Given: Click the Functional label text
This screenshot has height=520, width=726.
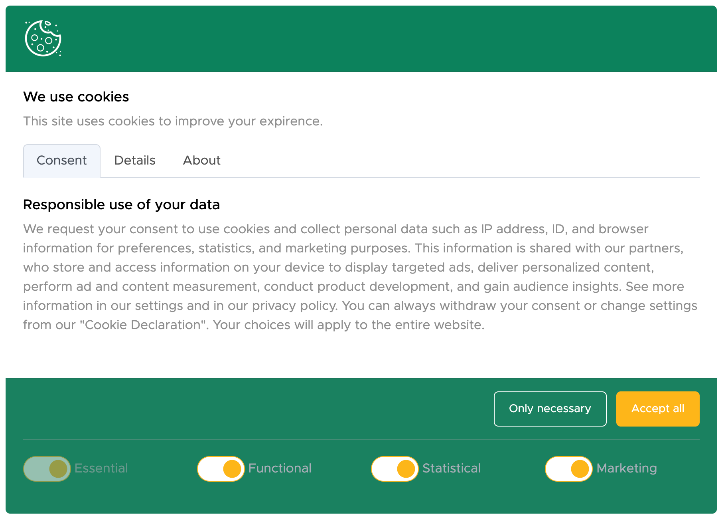Looking at the screenshot, I should 280,468.
